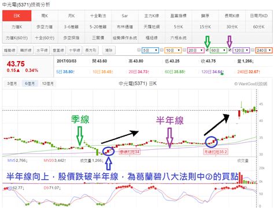This screenshot has height=208, width=274.
Task: Open the 六相系統 tab
Action: pos(179,38)
